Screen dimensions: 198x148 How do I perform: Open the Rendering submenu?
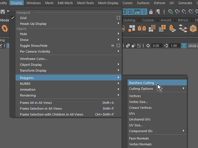[x=69, y=95]
